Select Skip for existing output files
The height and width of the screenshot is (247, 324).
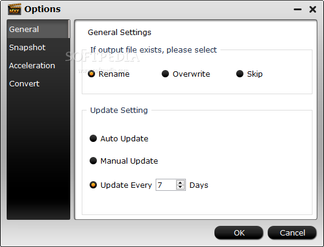tap(240, 74)
